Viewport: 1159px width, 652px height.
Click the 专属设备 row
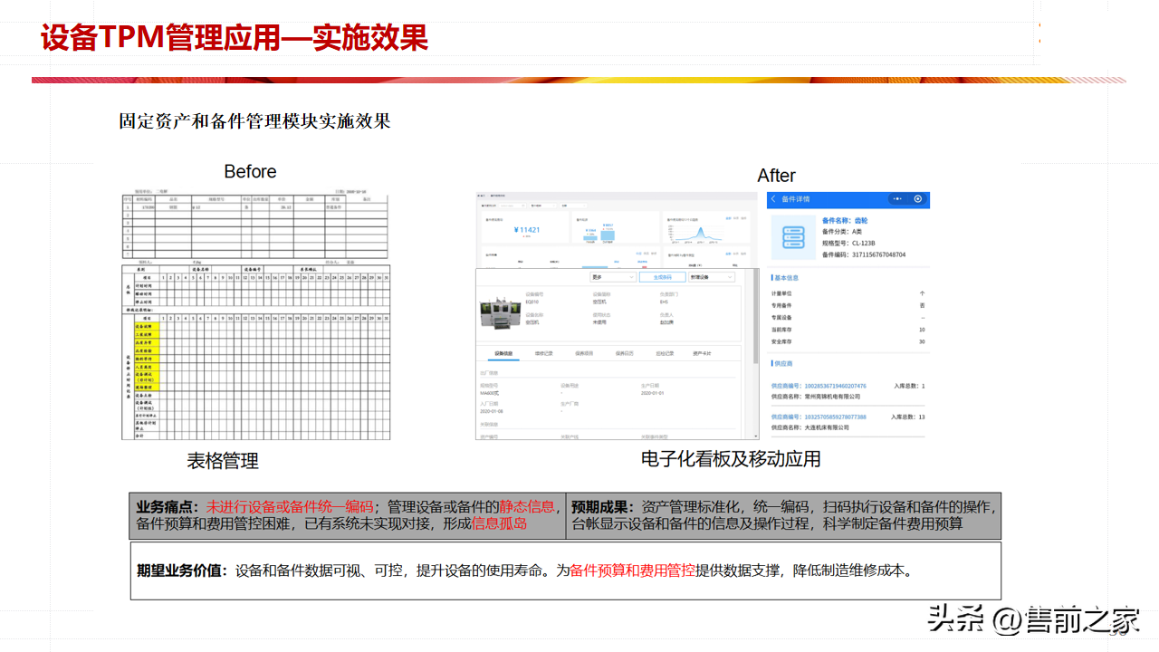click(x=848, y=318)
